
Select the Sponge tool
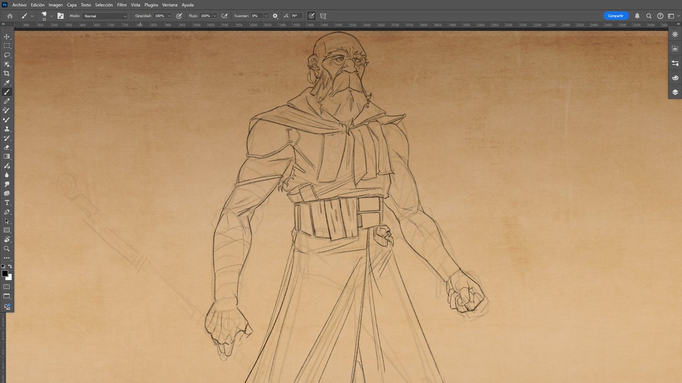(x=7, y=193)
